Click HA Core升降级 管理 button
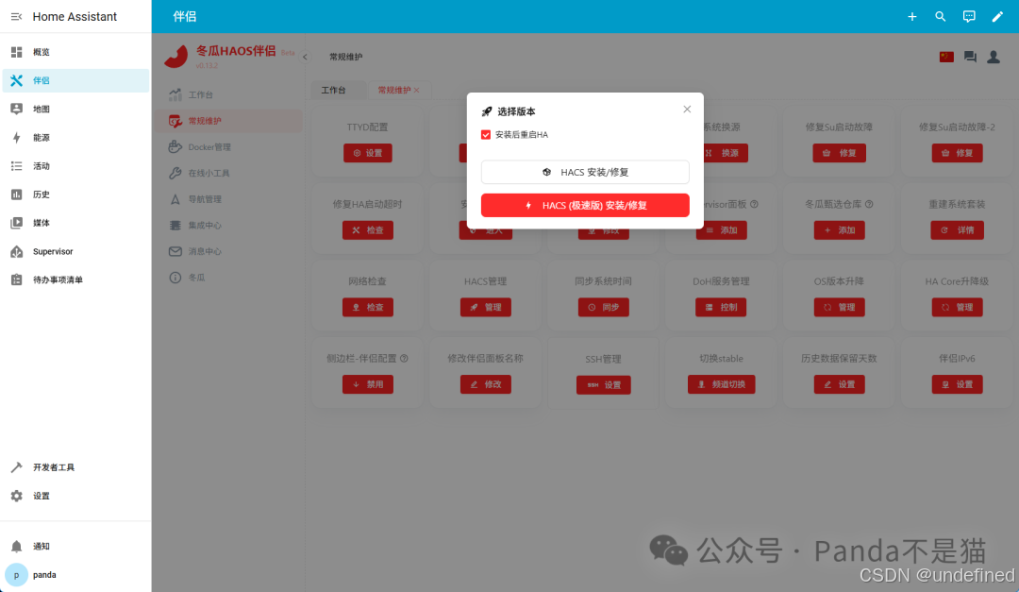 click(958, 307)
